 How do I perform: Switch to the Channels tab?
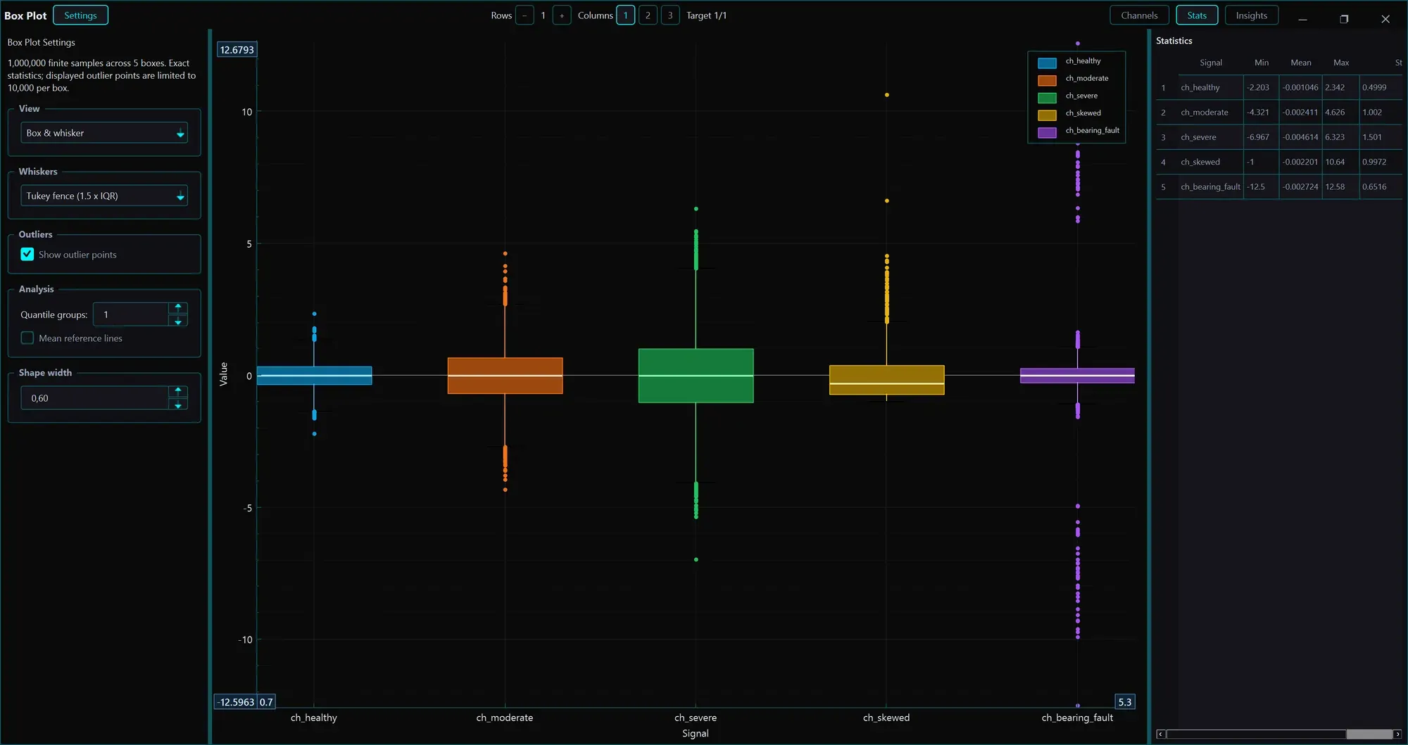[x=1139, y=15]
